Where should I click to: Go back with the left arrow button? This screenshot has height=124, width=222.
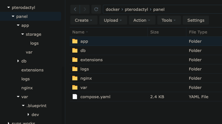(75, 9)
